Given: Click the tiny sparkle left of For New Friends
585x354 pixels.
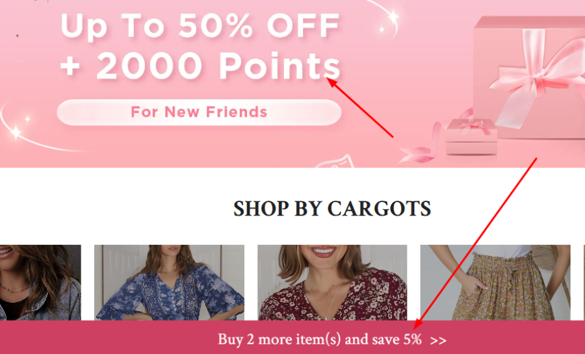Looking at the screenshot, I should pyautogui.click(x=27, y=119).
